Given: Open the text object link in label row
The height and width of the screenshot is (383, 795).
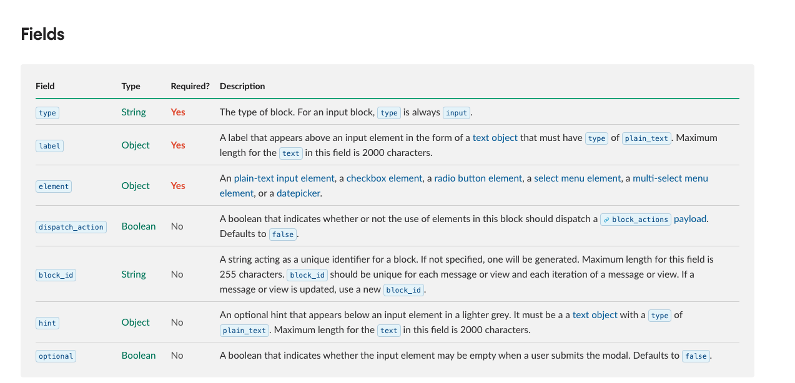Looking at the screenshot, I should pos(495,138).
